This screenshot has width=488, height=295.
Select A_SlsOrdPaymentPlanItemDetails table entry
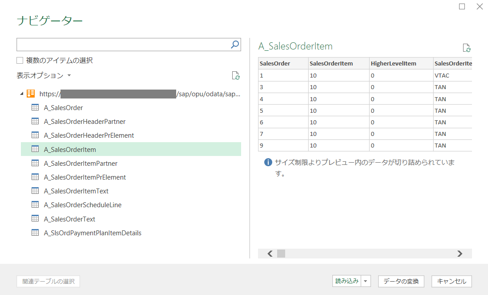tap(93, 233)
